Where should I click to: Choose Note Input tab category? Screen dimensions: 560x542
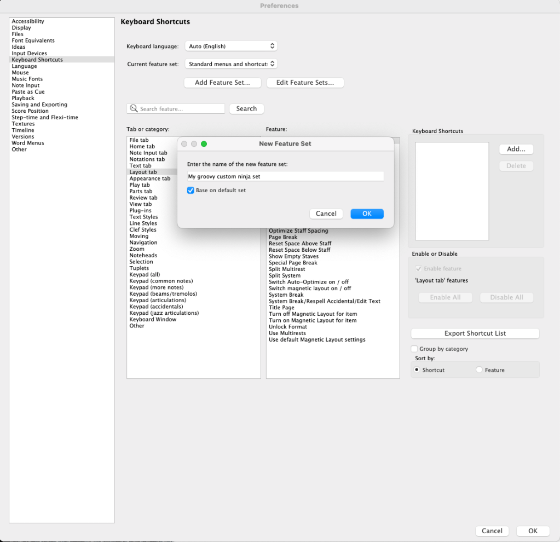tap(148, 153)
